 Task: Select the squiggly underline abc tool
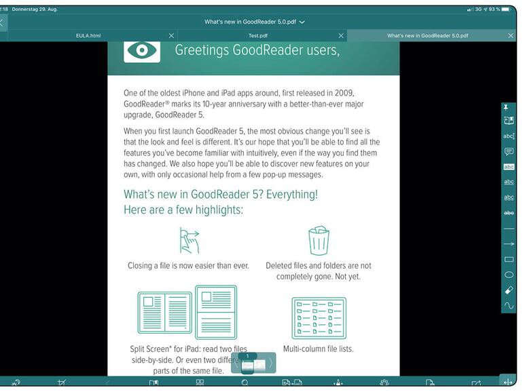[509, 197]
